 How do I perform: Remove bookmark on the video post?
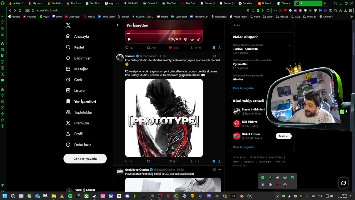point(214,48)
